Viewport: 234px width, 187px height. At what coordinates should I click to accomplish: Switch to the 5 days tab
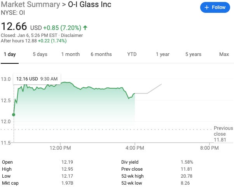click(x=40, y=54)
